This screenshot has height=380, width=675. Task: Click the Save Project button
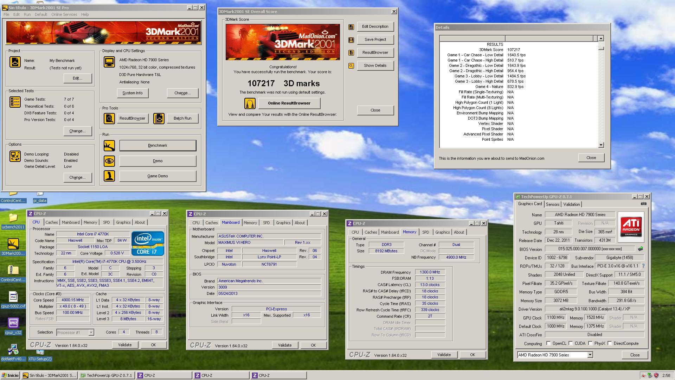[375, 40]
